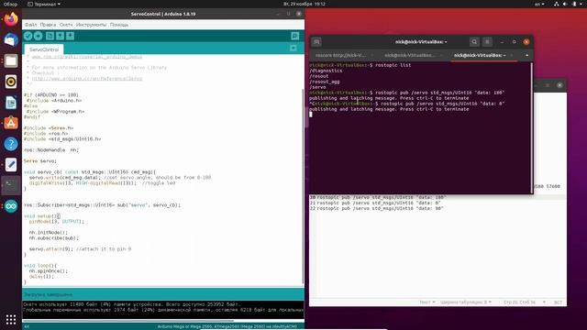Open the Terminal from the dock
This screenshot has height=330, width=587.
click(x=11, y=185)
